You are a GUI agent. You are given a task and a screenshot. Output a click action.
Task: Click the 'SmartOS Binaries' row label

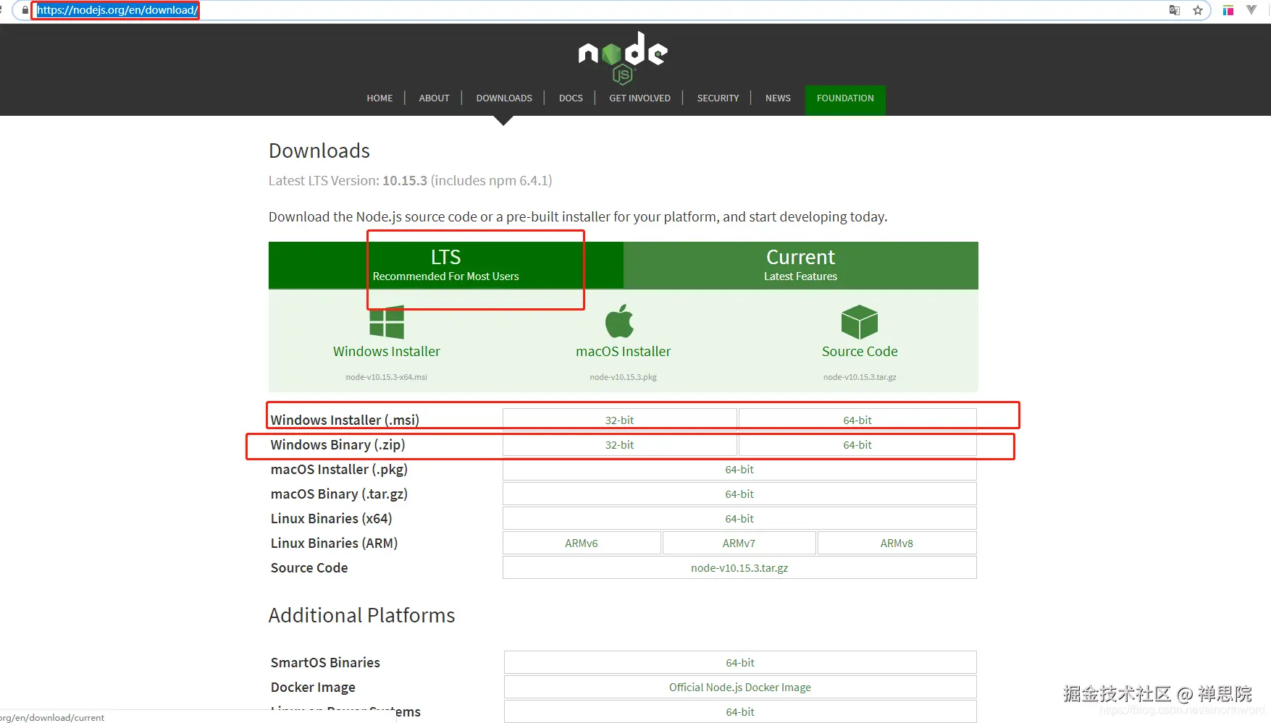click(x=325, y=663)
